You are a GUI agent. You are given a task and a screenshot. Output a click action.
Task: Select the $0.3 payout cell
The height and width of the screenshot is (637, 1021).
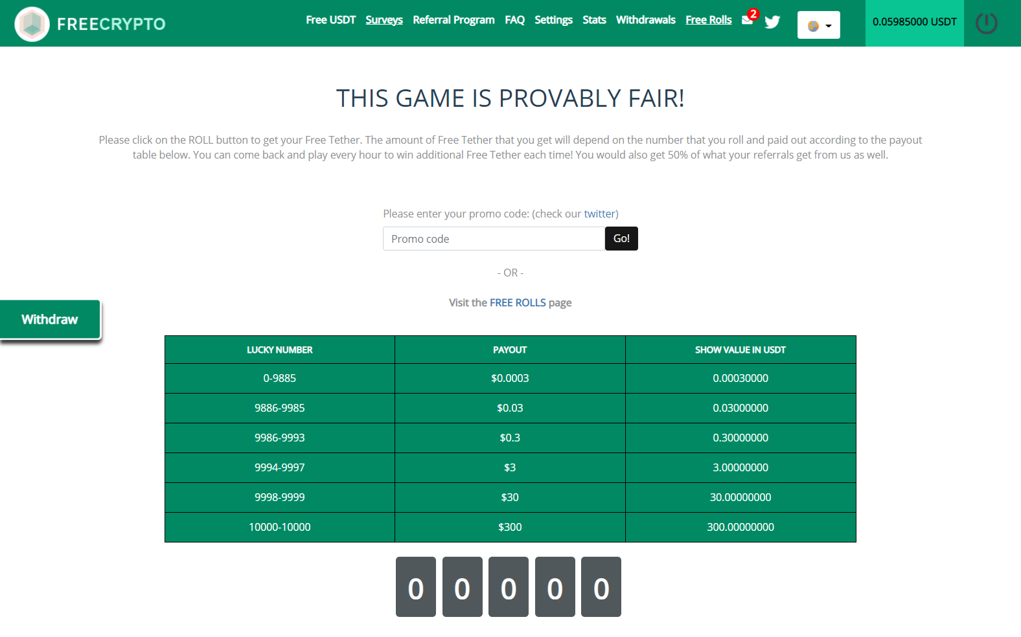tap(510, 438)
